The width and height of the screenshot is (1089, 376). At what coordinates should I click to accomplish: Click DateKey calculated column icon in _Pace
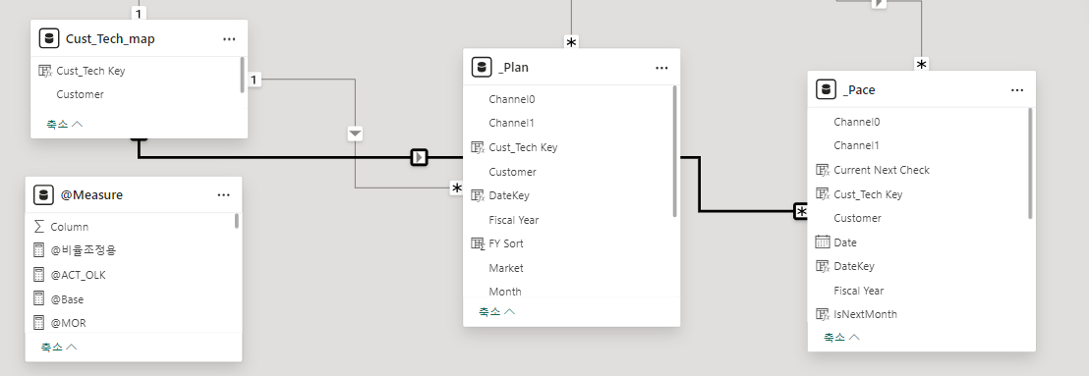pyautogui.click(x=823, y=266)
